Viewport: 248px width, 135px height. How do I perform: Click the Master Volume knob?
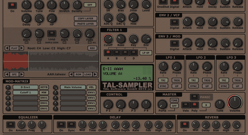pyautogui.click(x=235, y=103)
